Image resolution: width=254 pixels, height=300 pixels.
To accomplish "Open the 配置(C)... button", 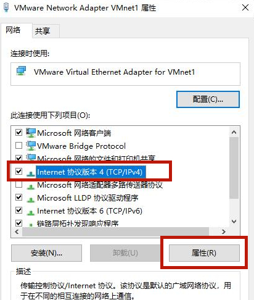I will tap(208, 99).
